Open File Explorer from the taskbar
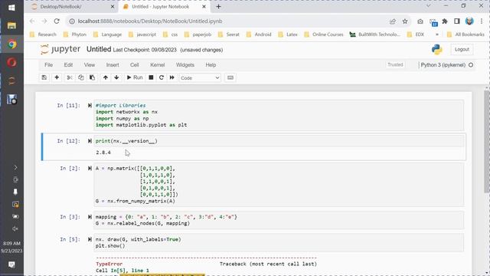This screenshot has width=490, height=276. [11, 25]
